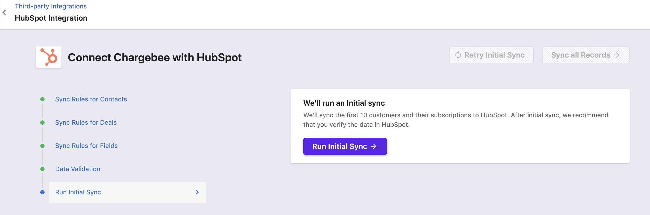Screen dimensions: 650x215
Task: Click the arrow icon in Sync all Records
Action: click(x=617, y=55)
